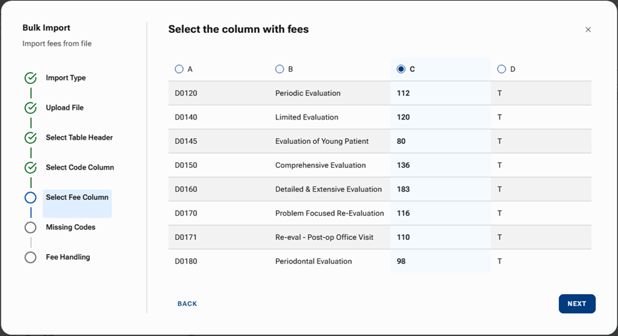Return to the Upload File step label
The width and height of the screenshot is (618, 336).
coord(65,108)
